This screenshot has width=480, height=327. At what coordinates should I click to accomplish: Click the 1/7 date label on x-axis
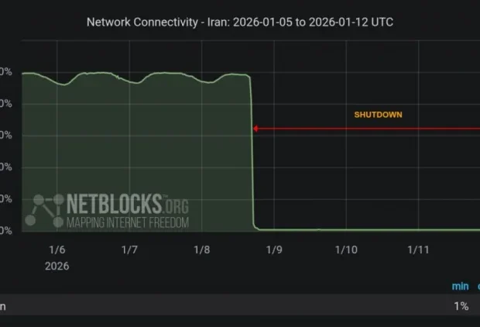coord(129,250)
